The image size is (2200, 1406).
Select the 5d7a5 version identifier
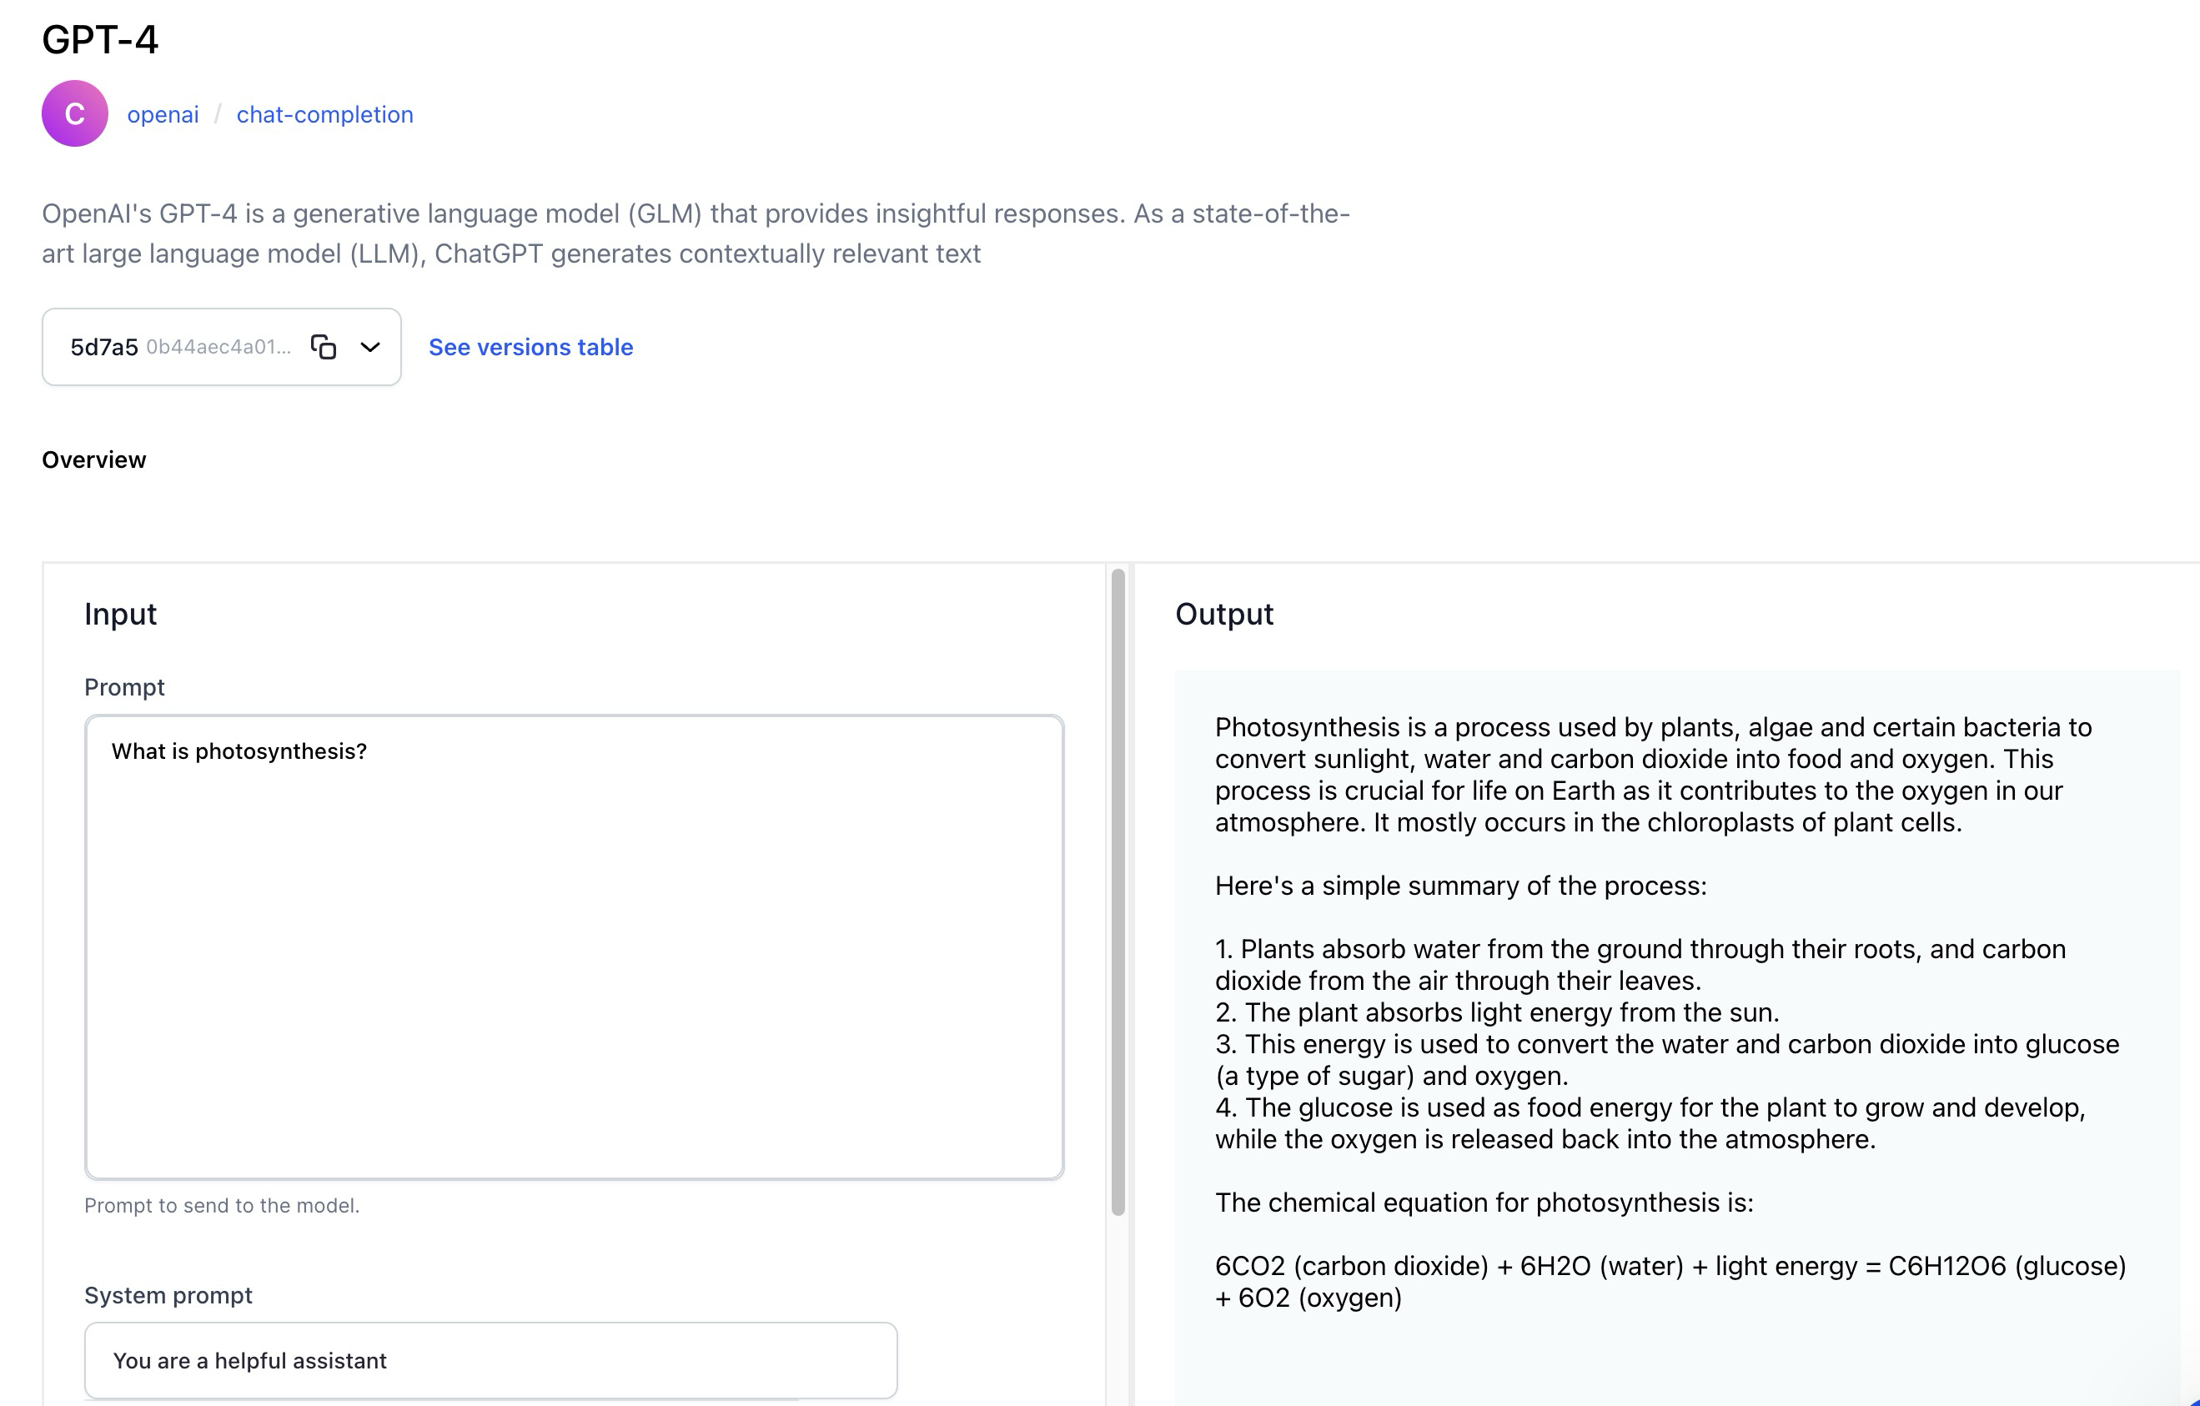pyautogui.click(x=104, y=347)
